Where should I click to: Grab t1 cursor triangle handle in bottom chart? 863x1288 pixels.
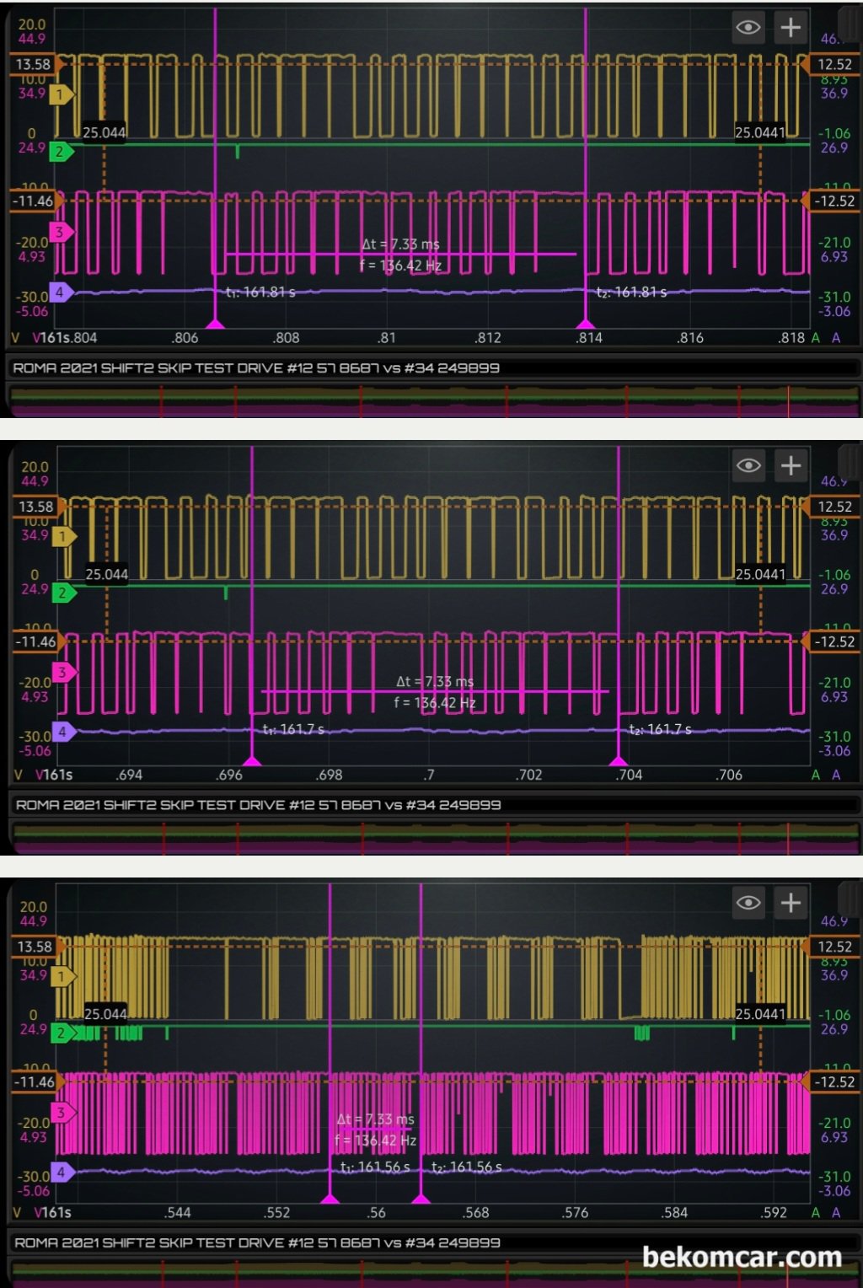click(330, 1199)
